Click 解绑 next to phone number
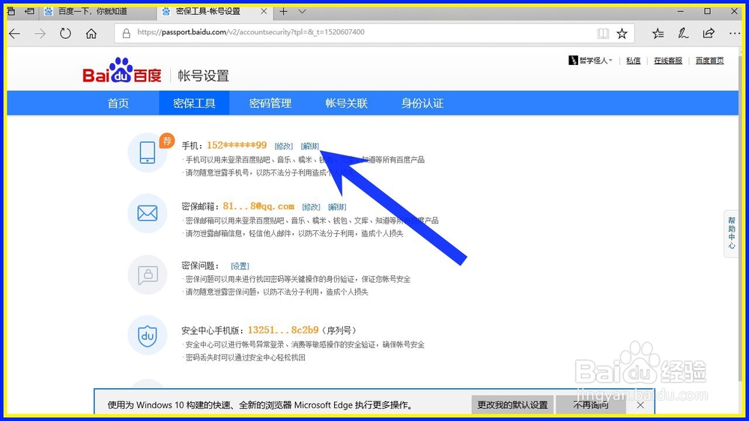The image size is (749, 421). pos(310,146)
